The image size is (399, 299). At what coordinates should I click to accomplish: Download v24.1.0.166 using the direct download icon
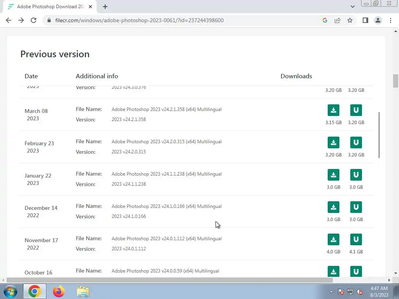click(334, 207)
